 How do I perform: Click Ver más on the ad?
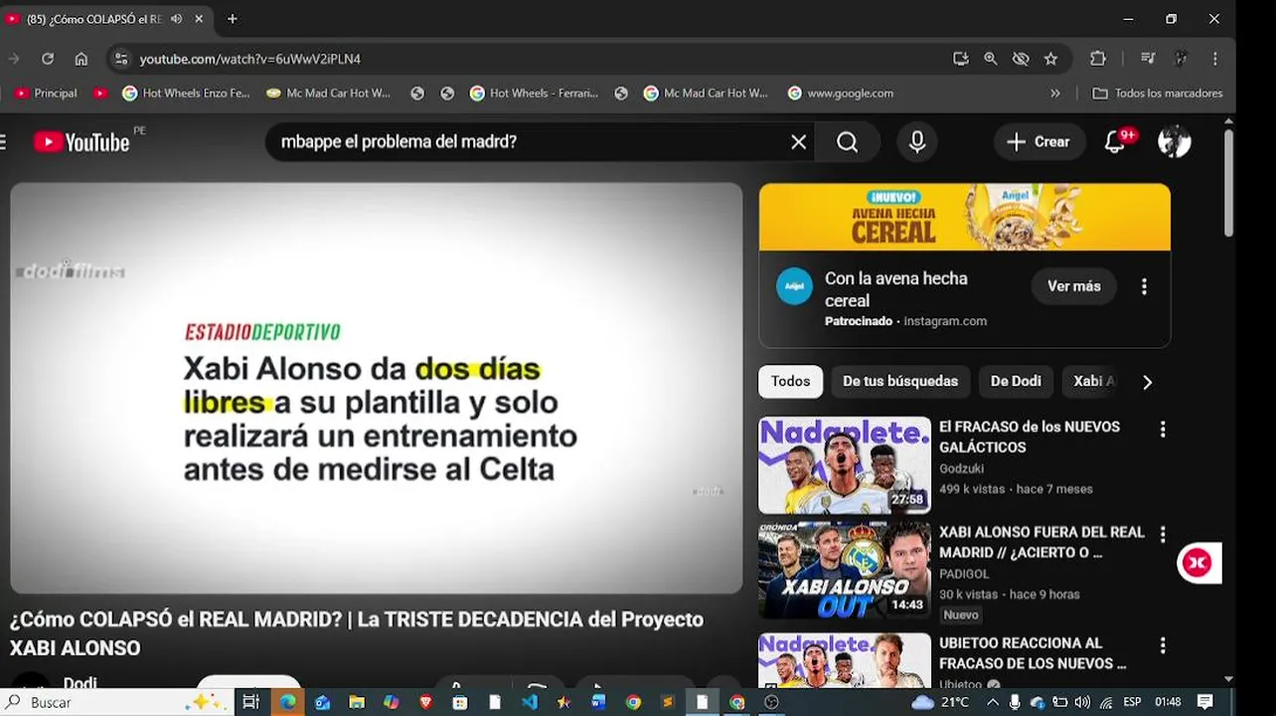point(1073,286)
